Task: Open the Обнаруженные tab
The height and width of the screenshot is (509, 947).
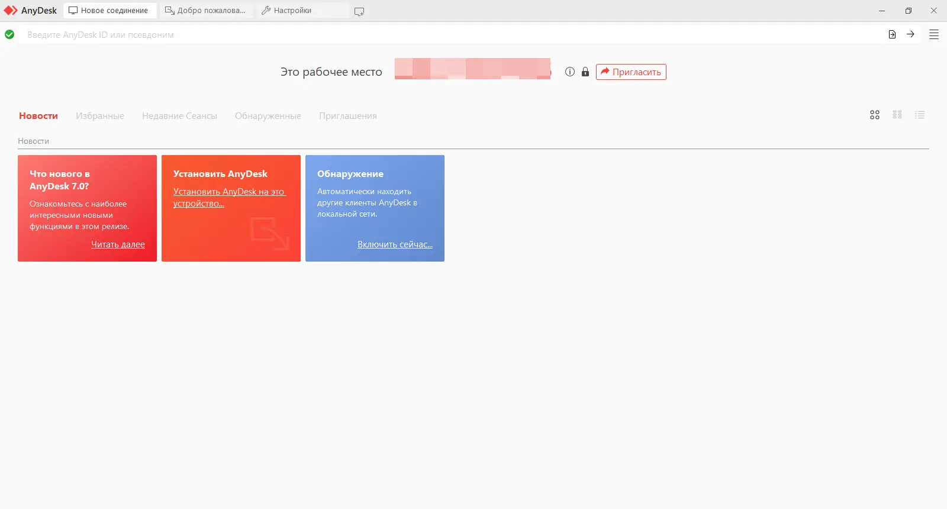Action: pyautogui.click(x=268, y=116)
